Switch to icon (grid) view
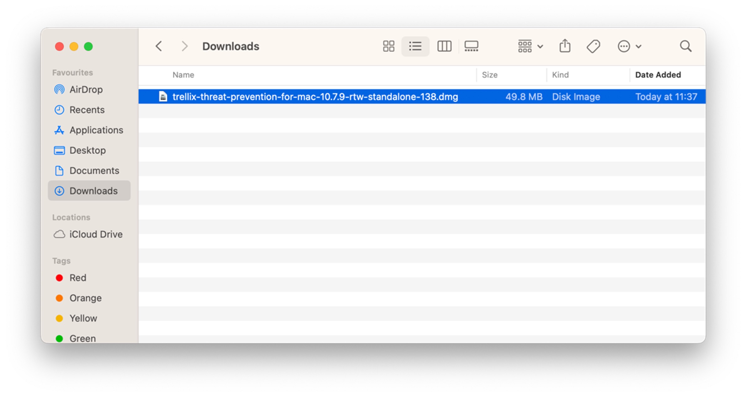The width and height of the screenshot is (748, 397). pyautogui.click(x=389, y=46)
